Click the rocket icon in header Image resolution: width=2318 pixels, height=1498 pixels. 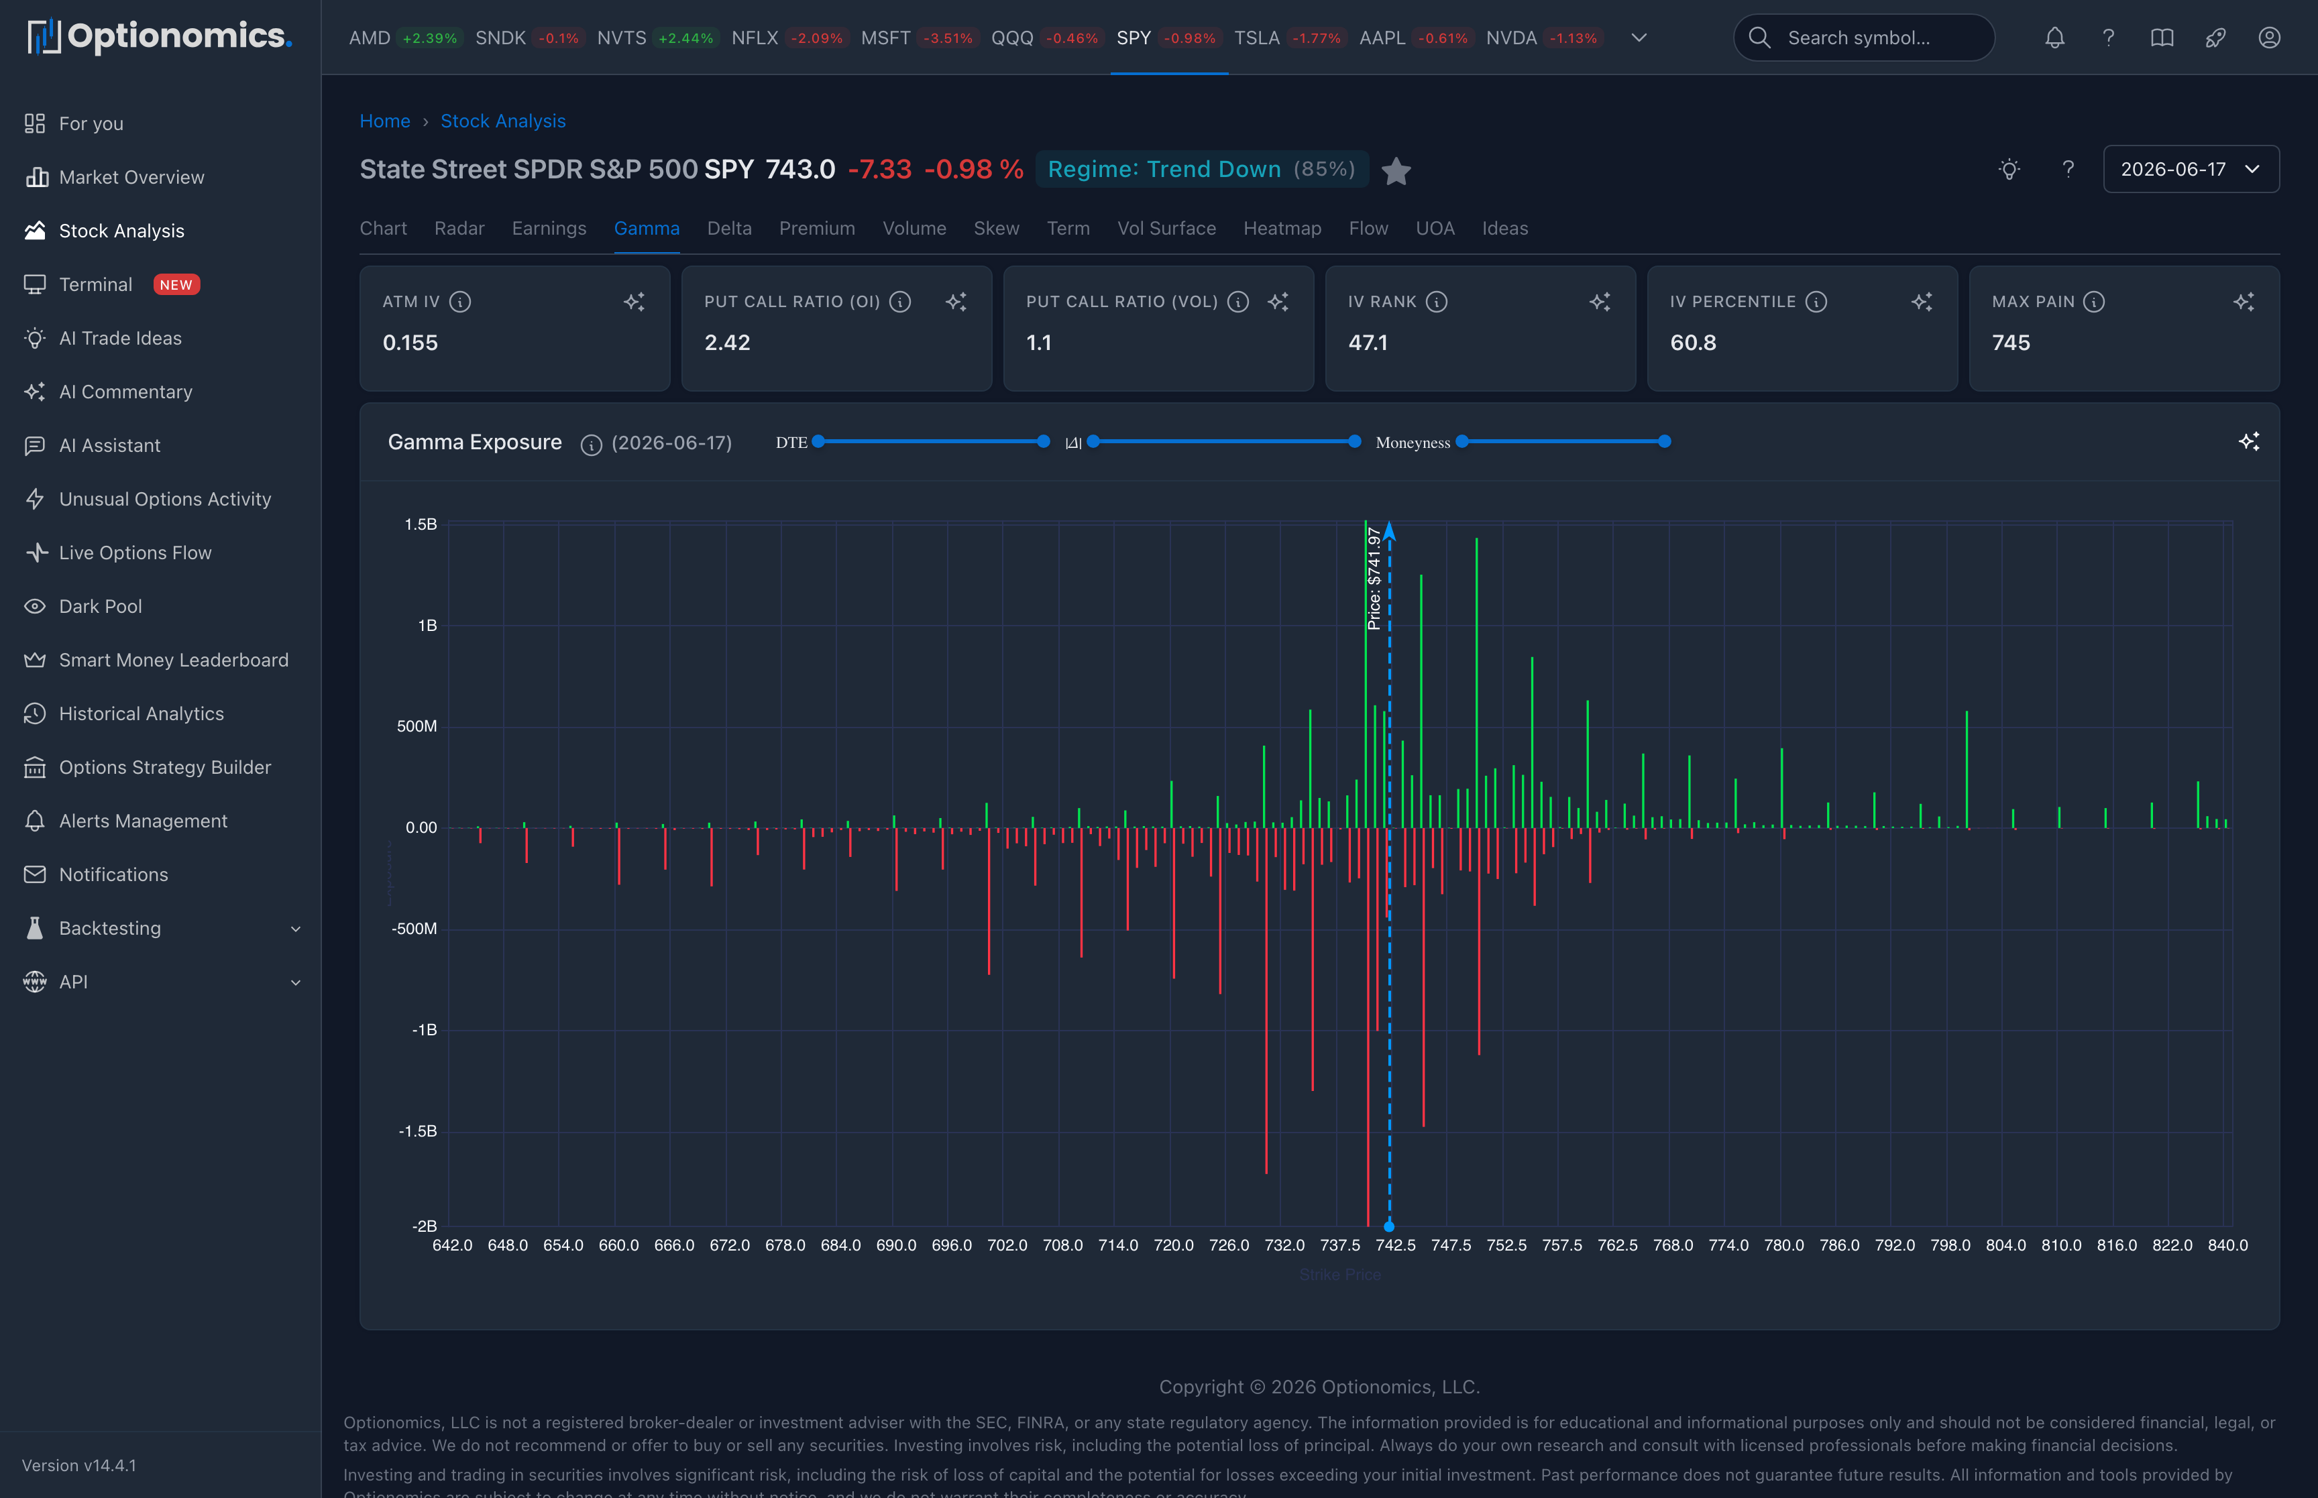pos(2215,38)
